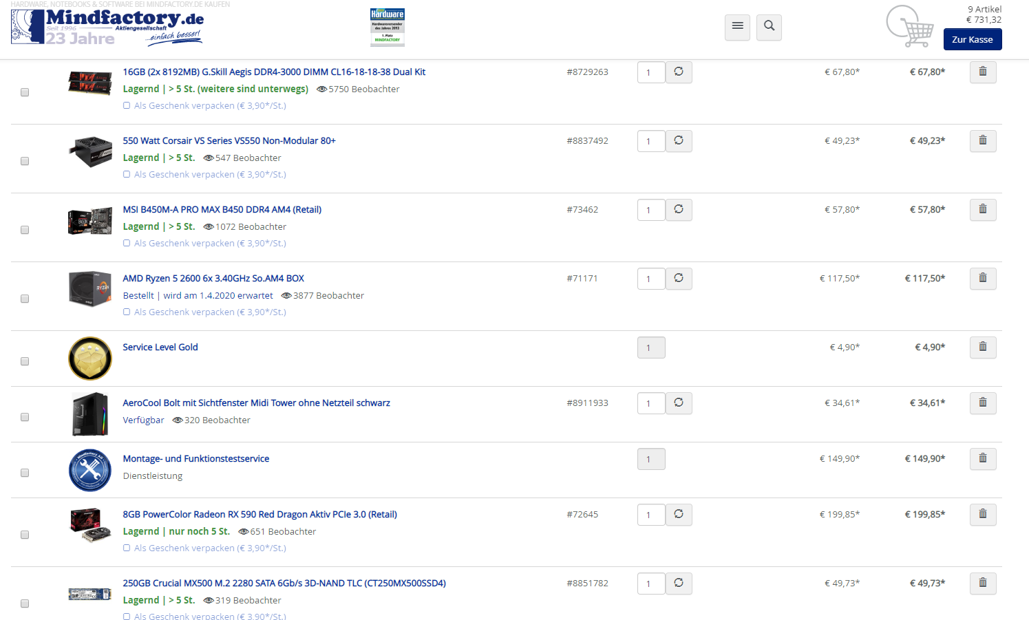Remove Crucial MX500 SSD via trash icon

[x=983, y=583]
